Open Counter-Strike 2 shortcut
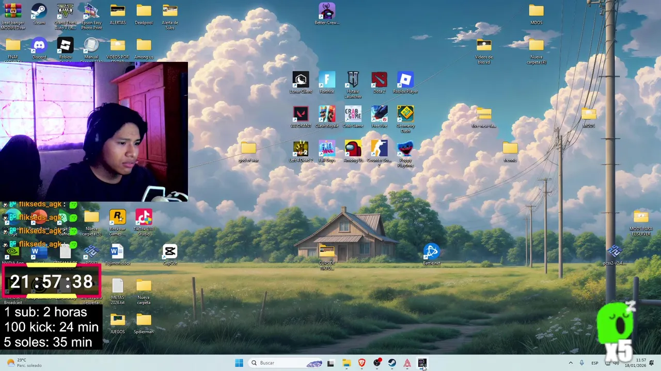Screen dimensions: 661x371 [379, 154]
